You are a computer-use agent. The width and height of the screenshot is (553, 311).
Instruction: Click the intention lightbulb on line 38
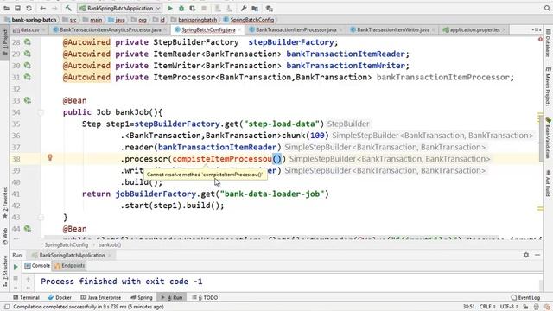click(50, 157)
